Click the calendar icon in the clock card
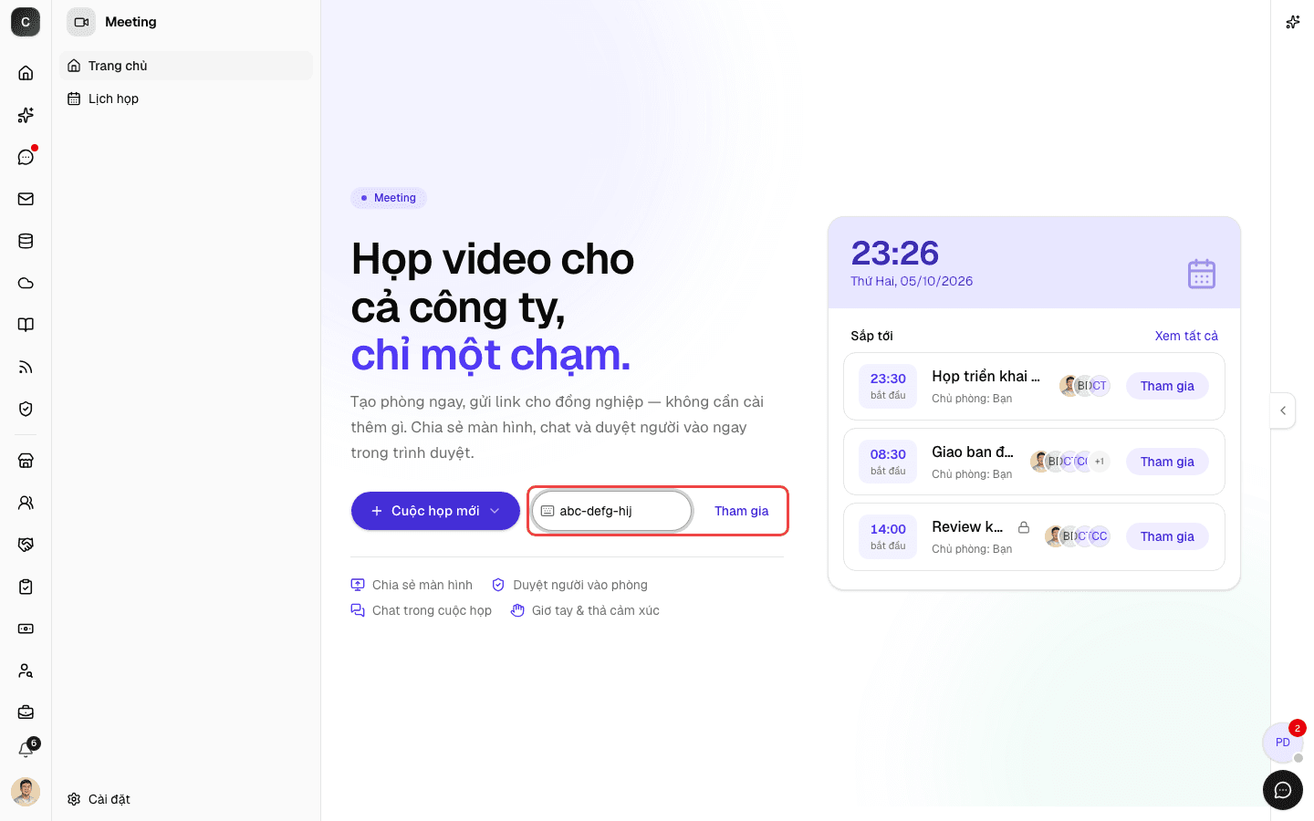 pyautogui.click(x=1201, y=273)
